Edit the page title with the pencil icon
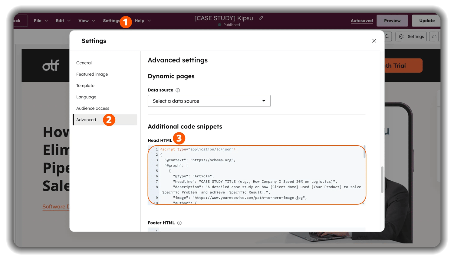This screenshot has height=260, width=454. [261, 18]
